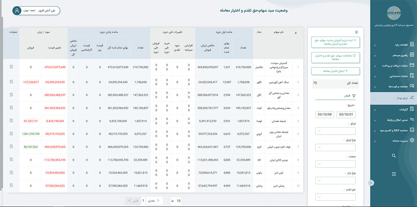Click the filter funnel icon
The image size is (417, 207).
coord(353,96)
